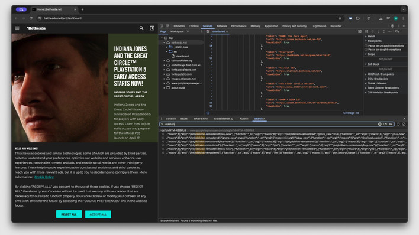Image resolution: width=419 pixels, height=235 pixels.
Task: Toggle the navigator sidebar icon beside dashboard tab
Action: 208,31
